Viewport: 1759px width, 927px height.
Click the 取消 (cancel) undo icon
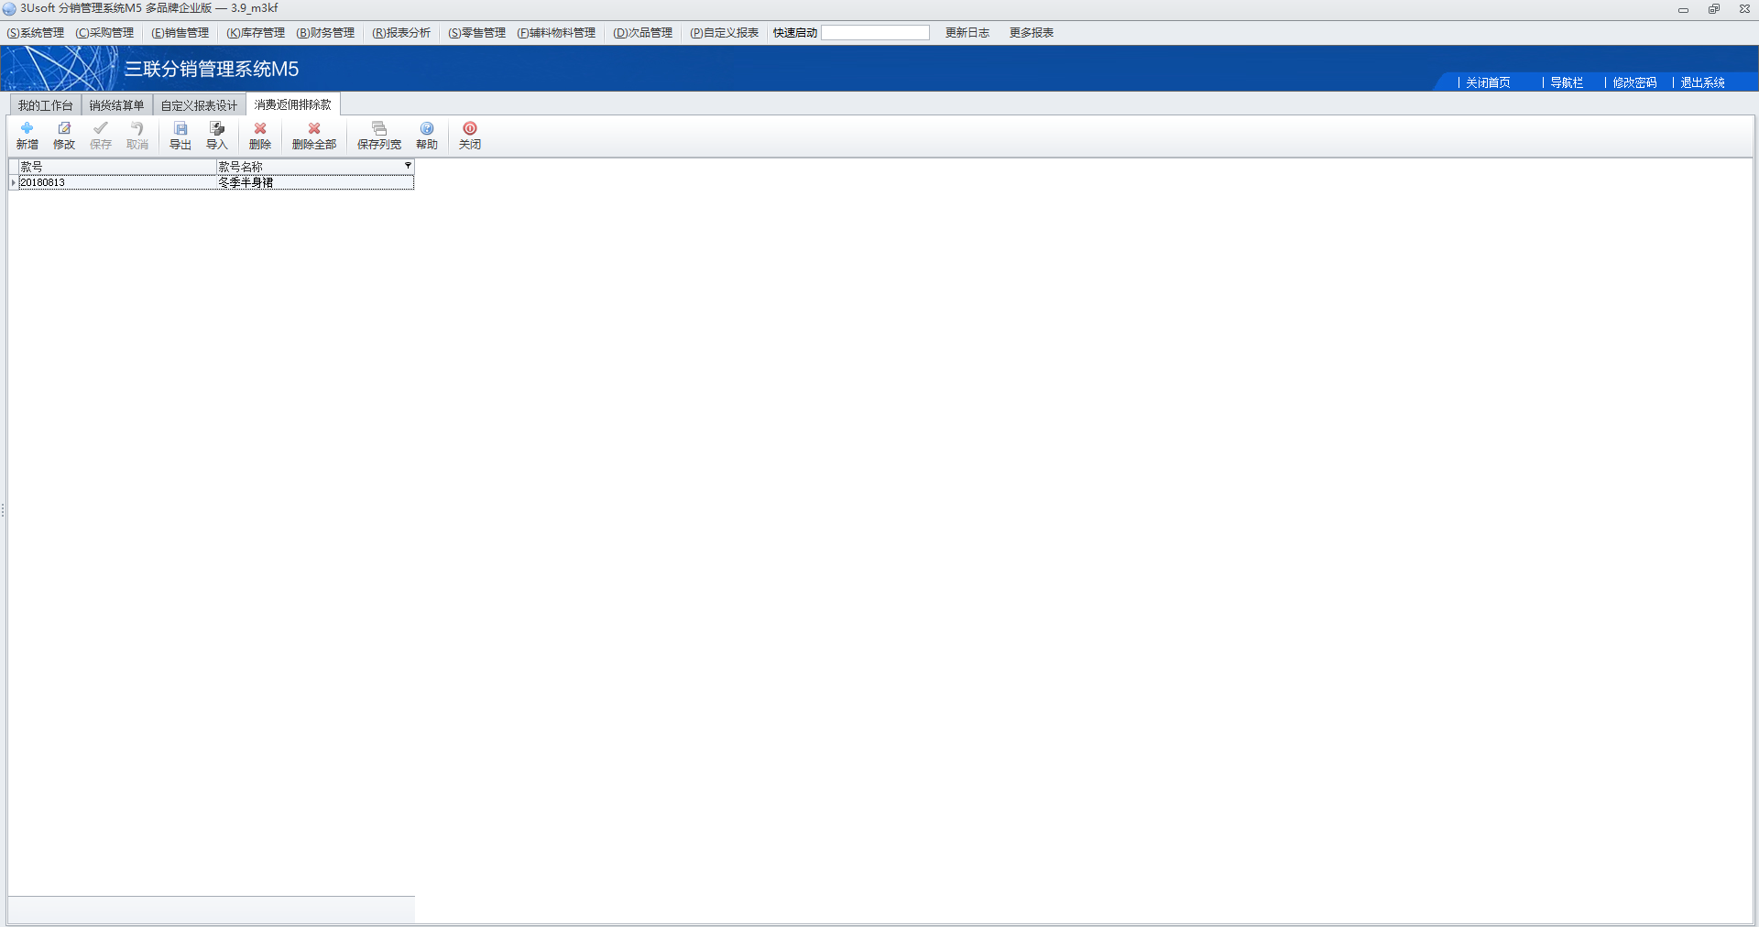coord(137,136)
